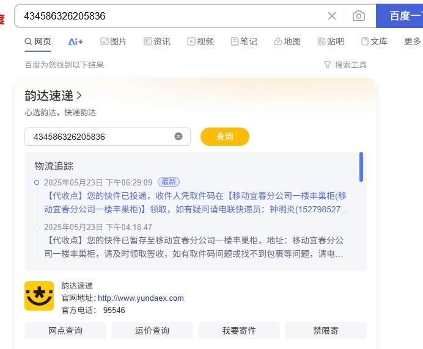Click the 05月23日 下午06:29:09 tracking entry text

[x=197, y=203]
